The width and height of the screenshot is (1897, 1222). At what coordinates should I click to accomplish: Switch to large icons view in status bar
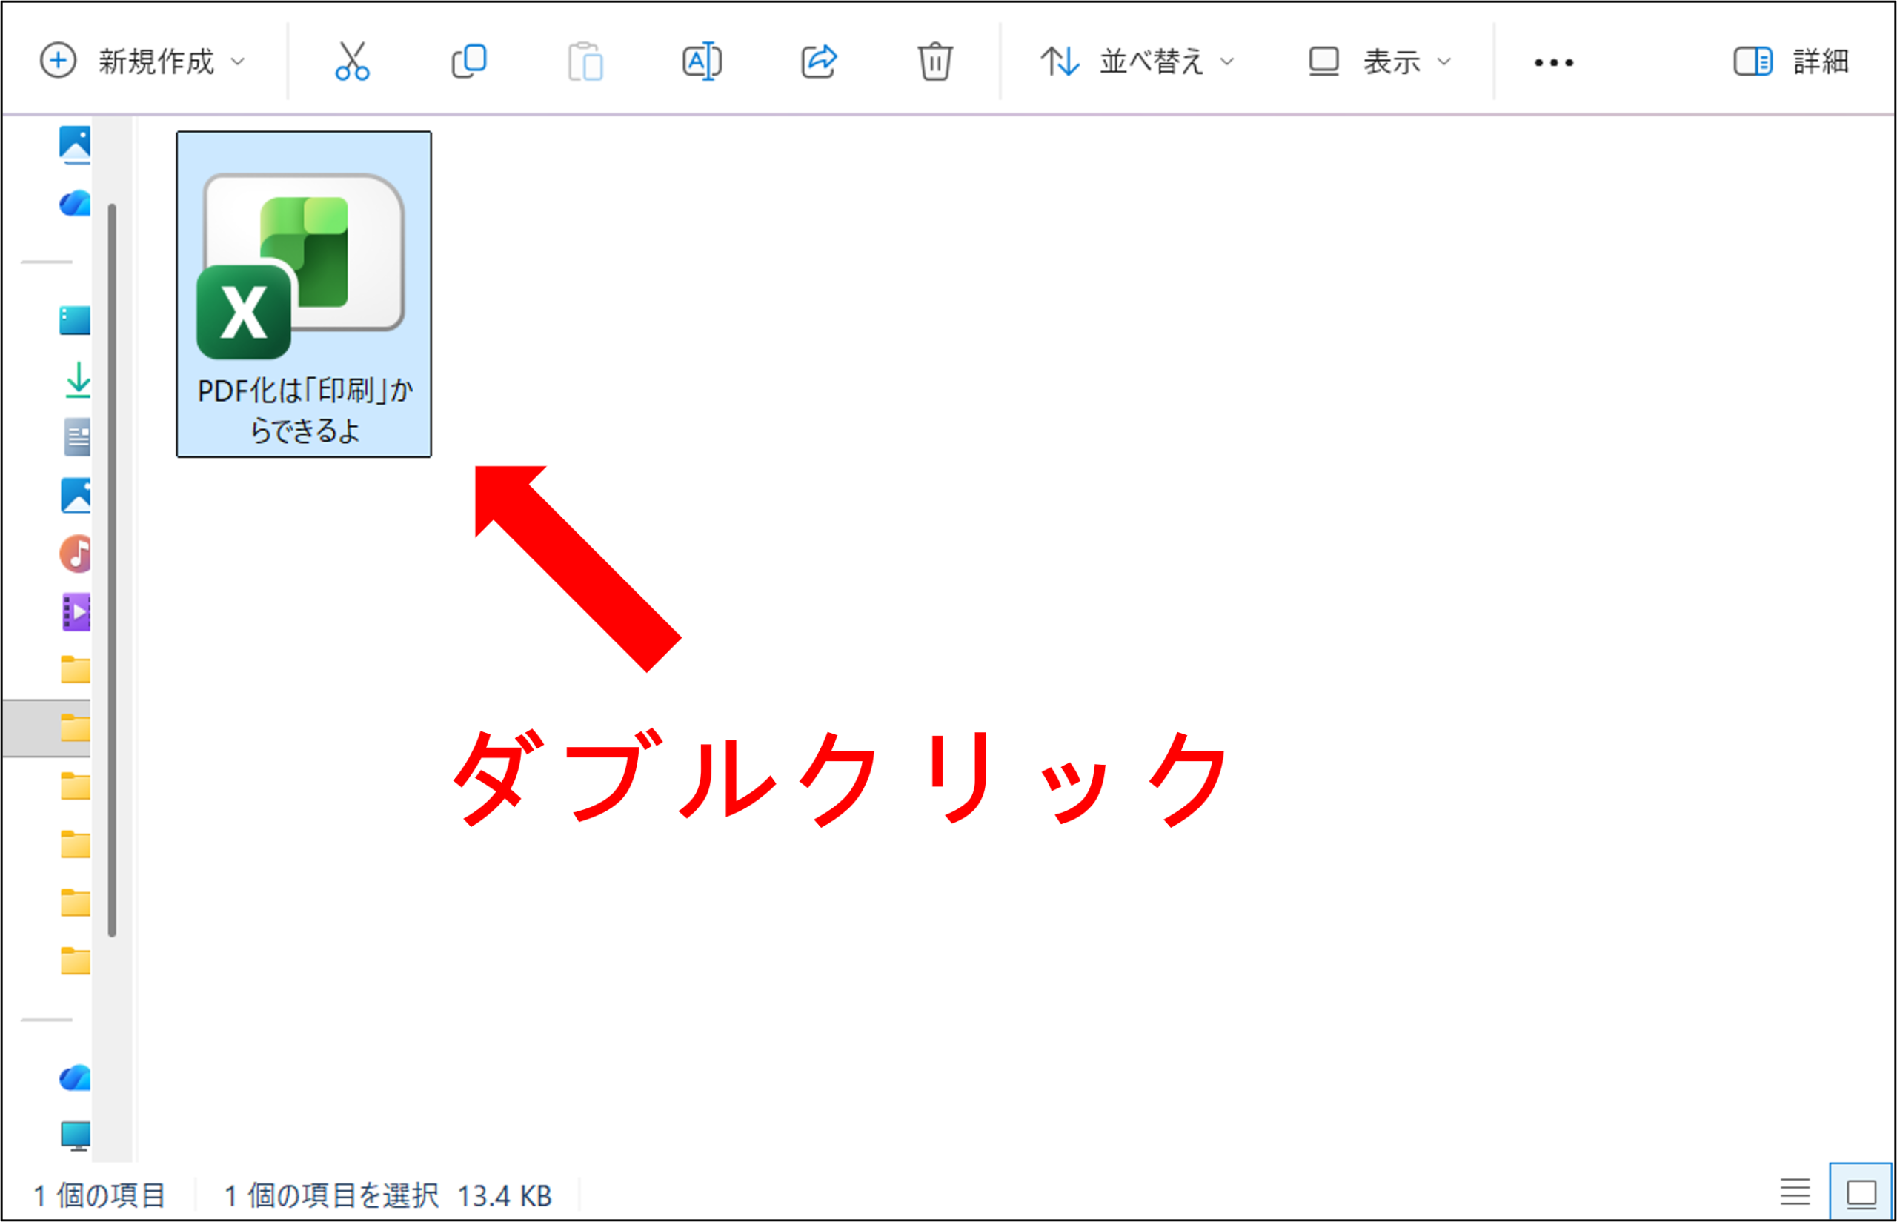[1861, 1192]
